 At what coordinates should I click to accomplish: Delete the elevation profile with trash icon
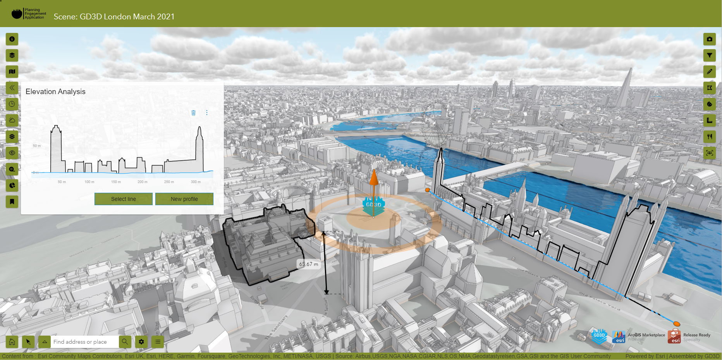tap(193, 113)
